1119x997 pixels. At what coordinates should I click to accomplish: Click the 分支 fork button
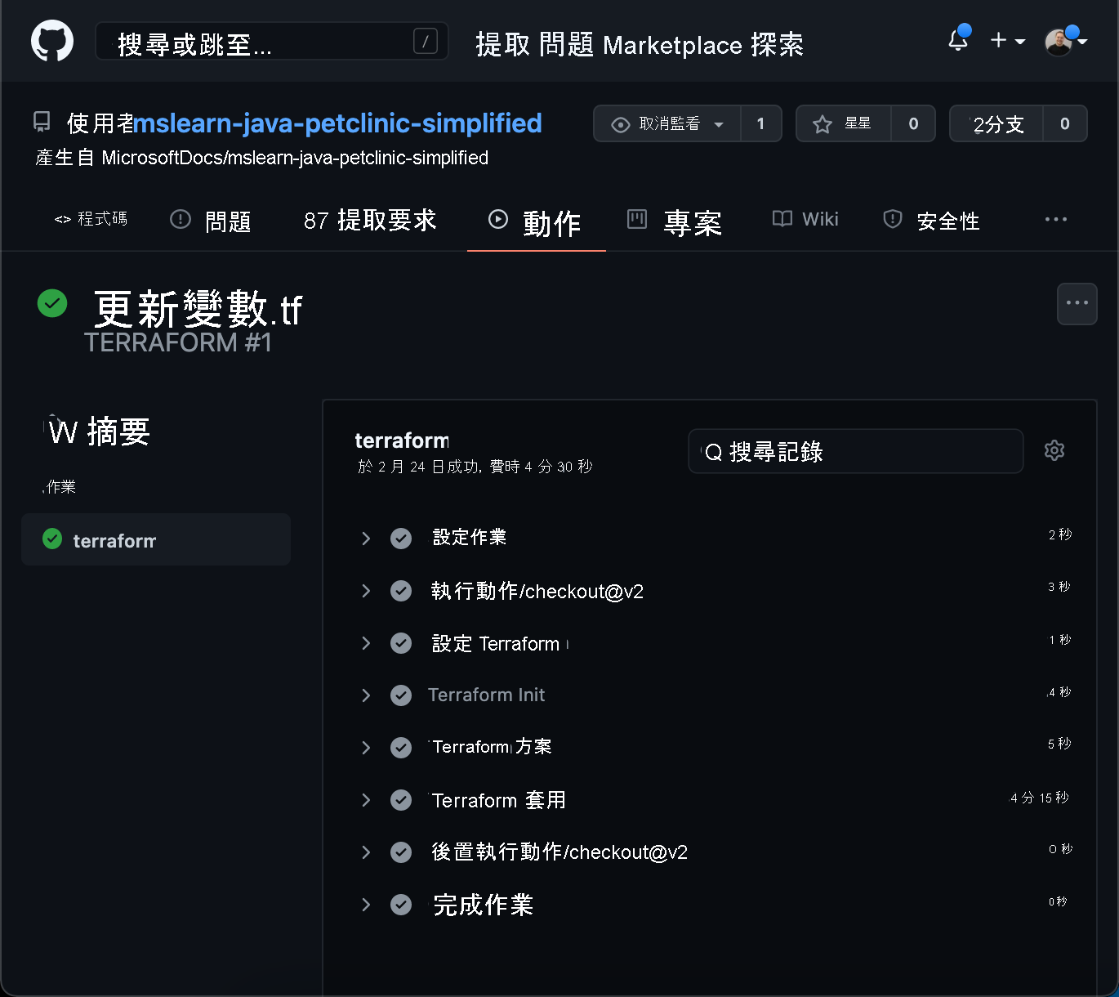[x=996, y=123]
